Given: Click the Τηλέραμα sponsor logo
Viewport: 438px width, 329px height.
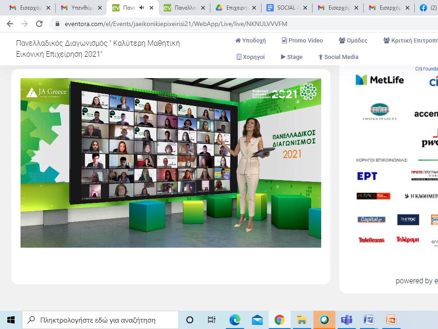Looking at the screenshot, I should [407, 240].
